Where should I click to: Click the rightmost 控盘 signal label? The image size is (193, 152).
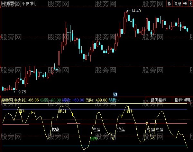[160, 129]
